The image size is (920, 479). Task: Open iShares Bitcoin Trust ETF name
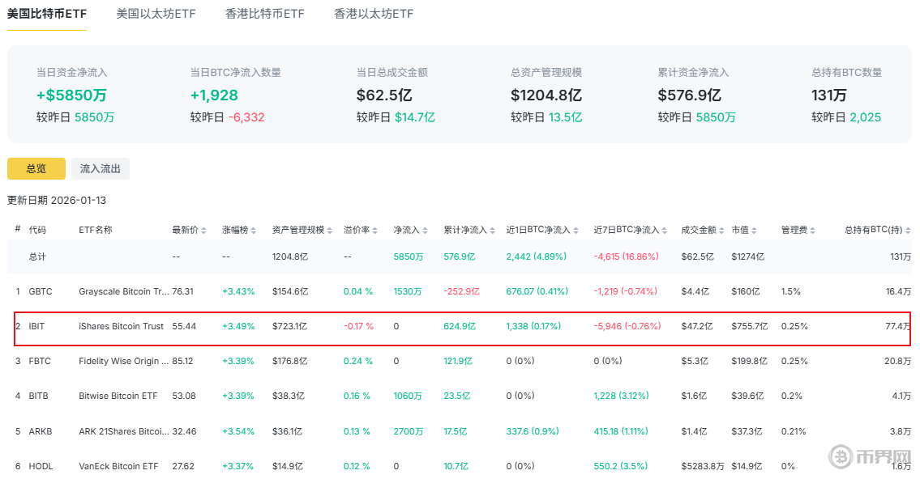tap(121, 326)
